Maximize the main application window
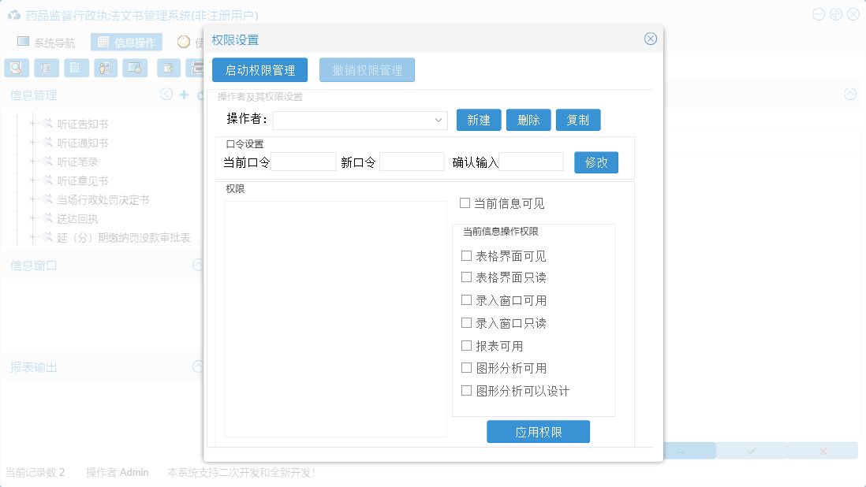Image resolution: width=866 pixels, height=487 pixels. pyautogui.click(x=836, y=14)
